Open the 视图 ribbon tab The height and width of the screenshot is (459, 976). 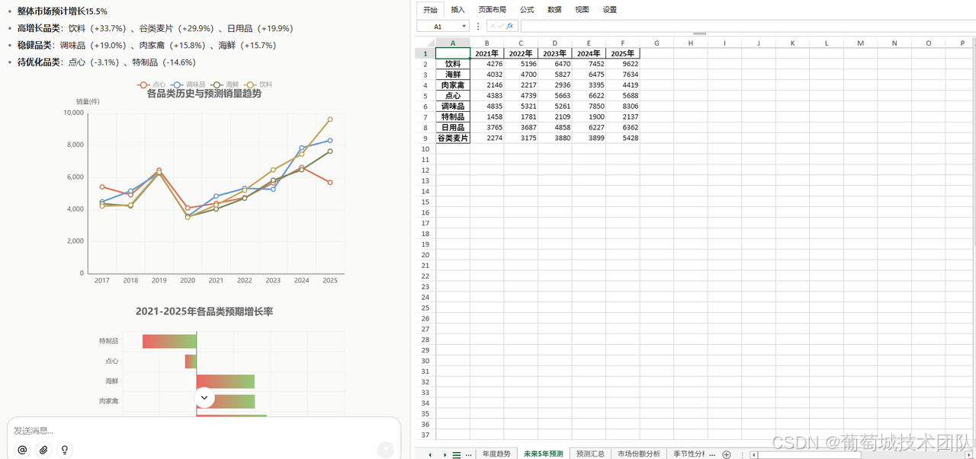(582, 10)
